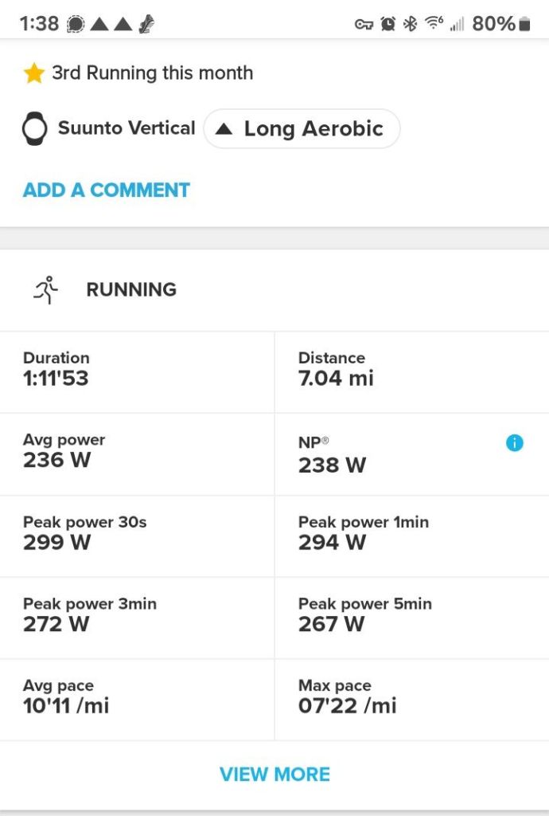Tap the battery indicator icon

[x=524, y=24]
